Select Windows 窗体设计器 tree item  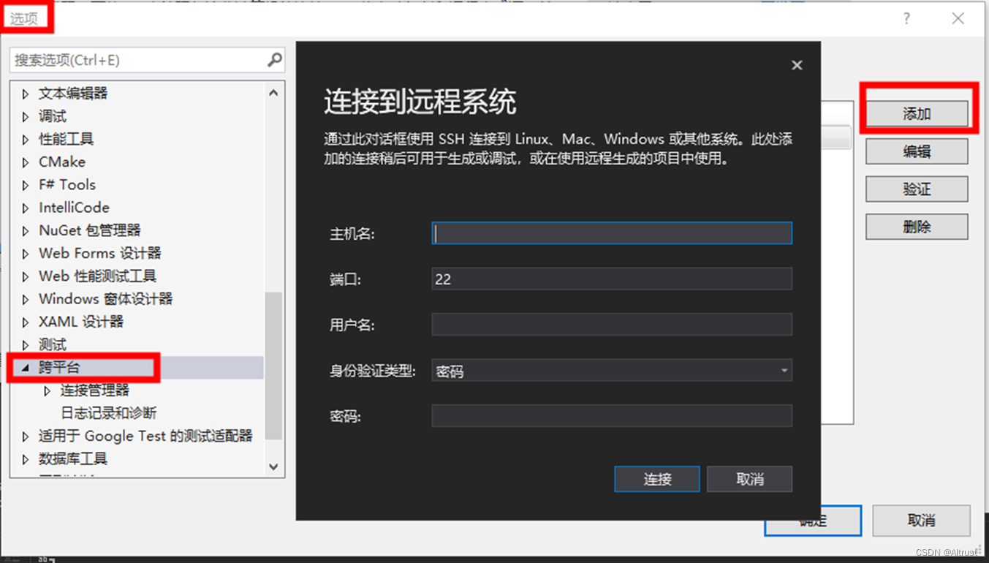(105, 298)
